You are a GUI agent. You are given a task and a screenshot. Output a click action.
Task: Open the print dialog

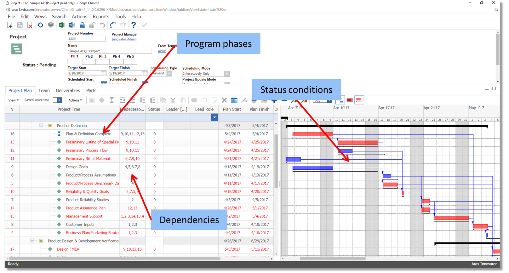[x=51, y=25]
